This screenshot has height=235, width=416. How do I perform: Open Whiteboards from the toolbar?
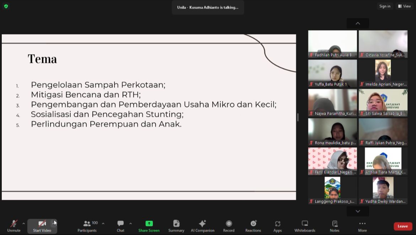click(305, 226)
